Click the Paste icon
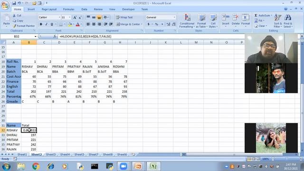Image resolution: width=304 pixels, height=171 pixels. (x=7, y=19)
